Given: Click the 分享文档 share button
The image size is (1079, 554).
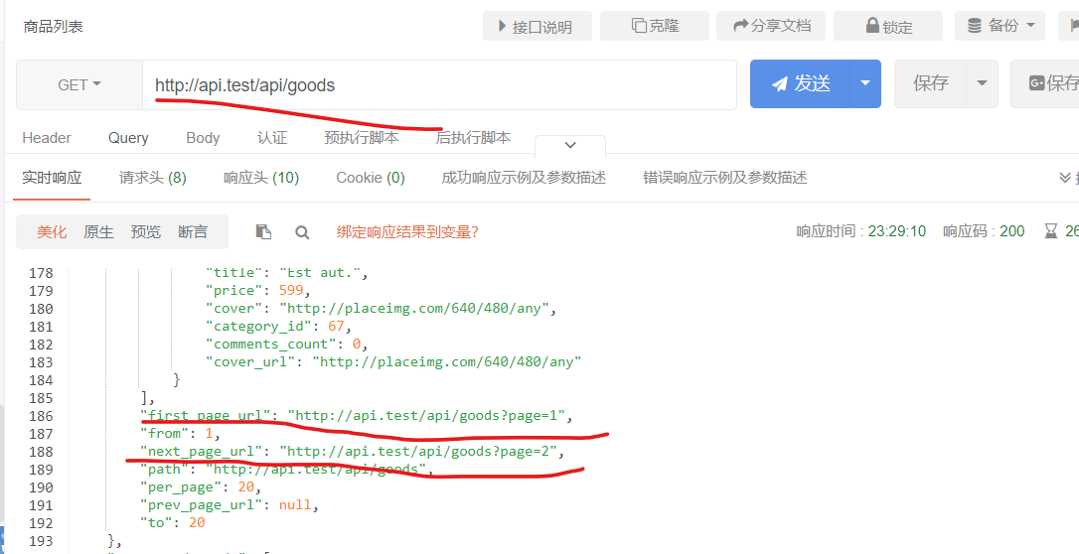Looking at the screenshot, I should [771, 26].
